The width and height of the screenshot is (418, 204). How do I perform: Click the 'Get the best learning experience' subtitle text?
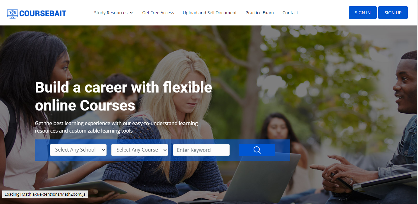116,127
